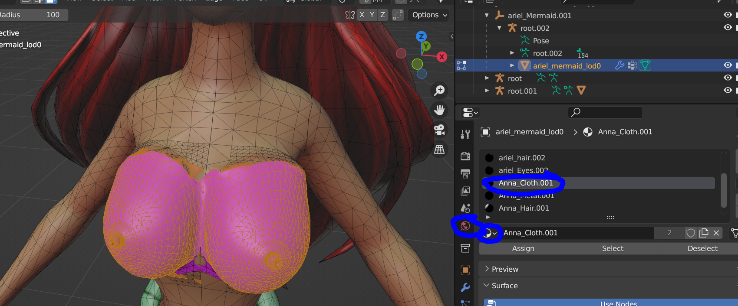The width and height of the screenshot is (738, 306).
Task: Snap view to the Y axis gizmo
Action: 426,46
